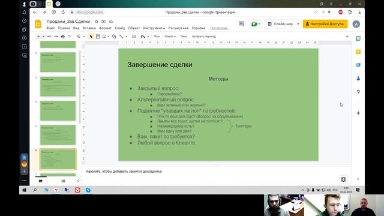The width and height of the screenshot is (384, 216).
Task: Open the account avatar A
Action: click(356, 24)
